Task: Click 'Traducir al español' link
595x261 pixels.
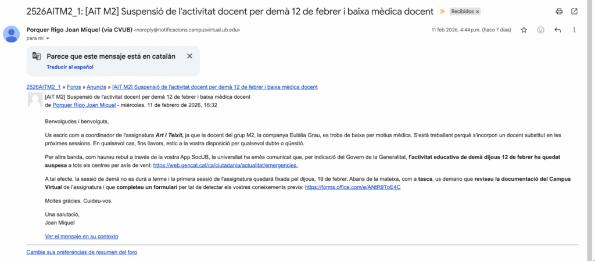Action: coord(70,67)
